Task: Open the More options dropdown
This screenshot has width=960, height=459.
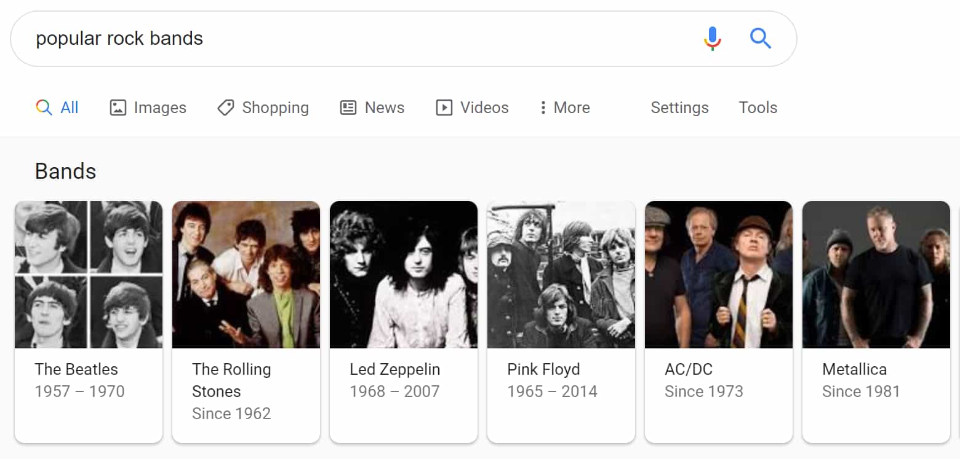Action: point(571,107)
